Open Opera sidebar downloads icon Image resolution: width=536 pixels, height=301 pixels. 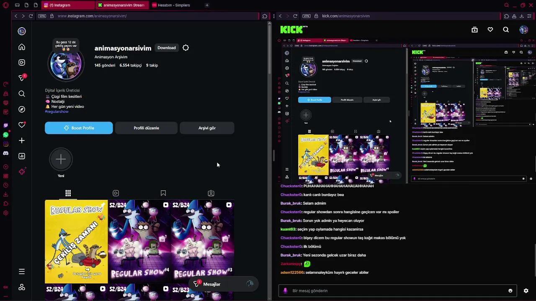5,194
